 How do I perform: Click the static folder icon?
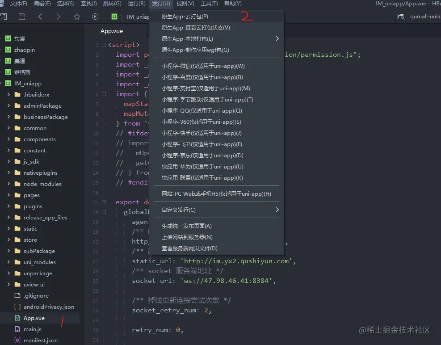tap(17, 228)
